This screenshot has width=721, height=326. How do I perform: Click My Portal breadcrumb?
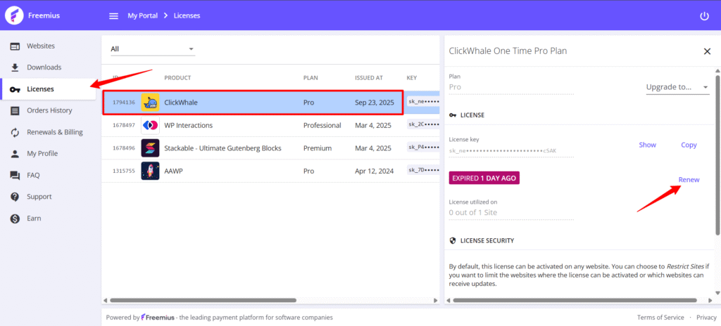(x=142, y=16)
